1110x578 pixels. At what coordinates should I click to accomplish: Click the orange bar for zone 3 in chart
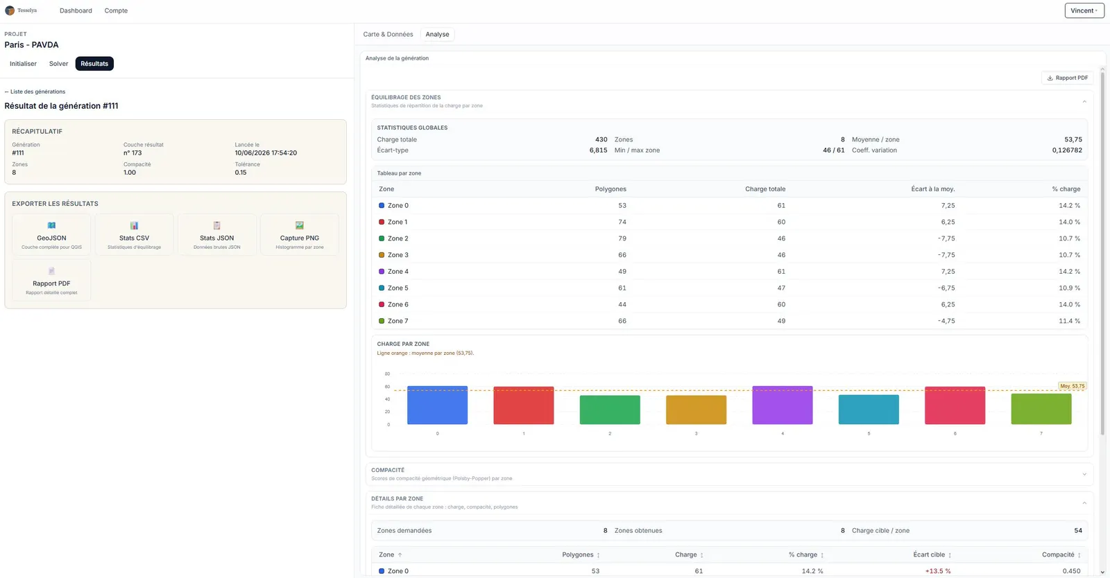[696, 410]
